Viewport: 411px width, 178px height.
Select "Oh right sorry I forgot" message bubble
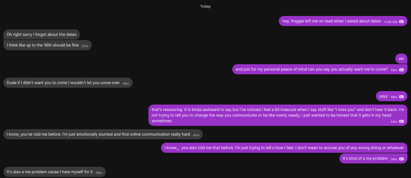click(42, 34)
